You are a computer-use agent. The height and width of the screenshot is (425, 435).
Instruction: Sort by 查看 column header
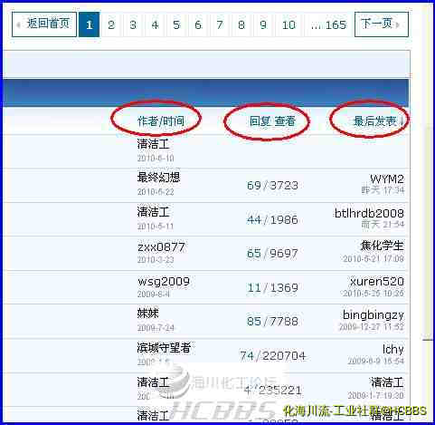coord(285,121)
